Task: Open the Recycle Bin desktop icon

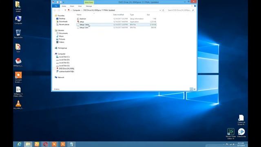Action: tap(18, 34)
